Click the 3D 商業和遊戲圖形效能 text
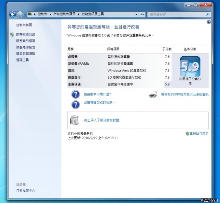Screen dimensions: 220x203 124,77
